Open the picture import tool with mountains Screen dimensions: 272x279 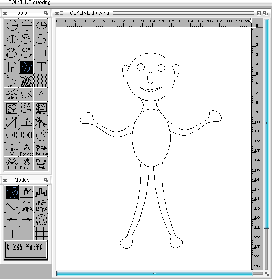pos(27,81)
